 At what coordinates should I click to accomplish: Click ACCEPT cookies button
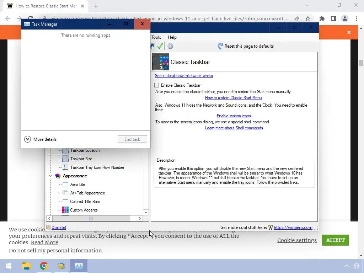pyautogui.click(x=336, y=240)
